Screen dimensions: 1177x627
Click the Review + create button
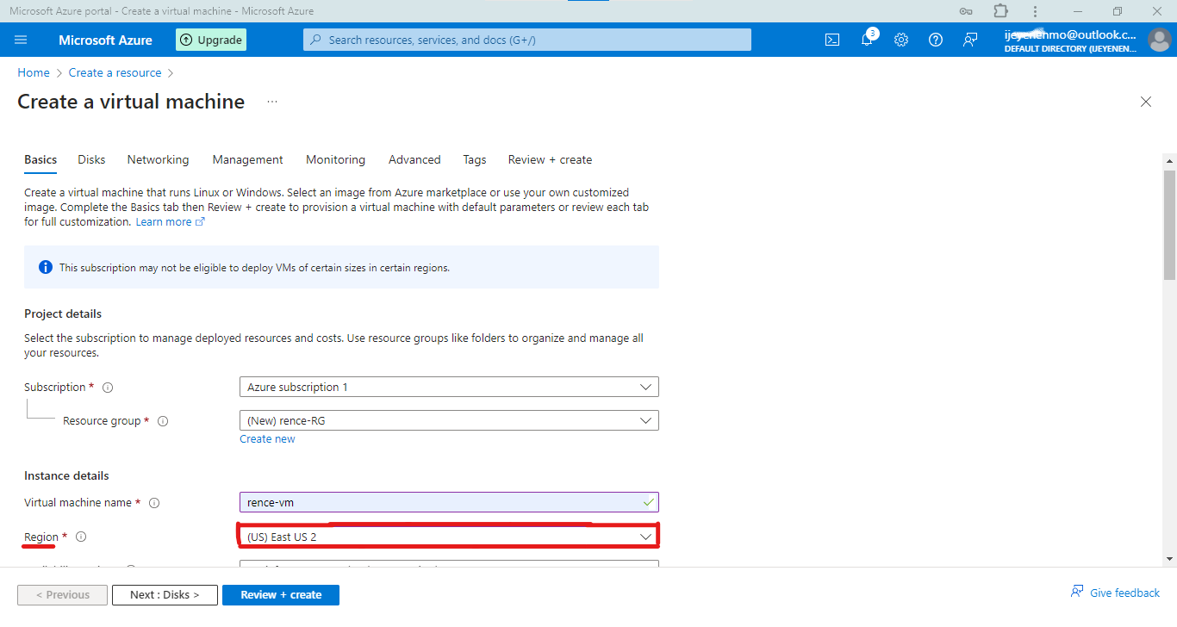pyautogui.click(x=281, y=595)
